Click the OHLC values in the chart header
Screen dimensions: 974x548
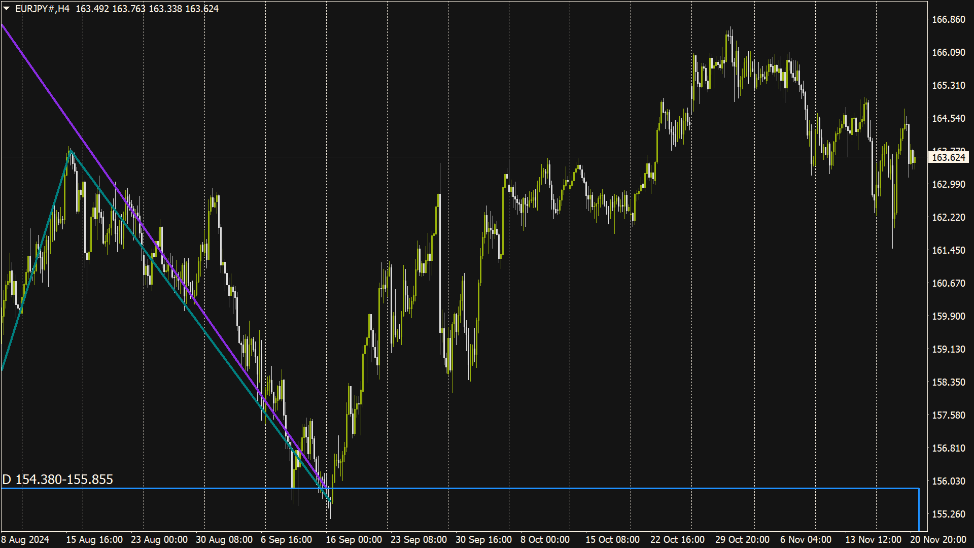(x=147, y=9)
